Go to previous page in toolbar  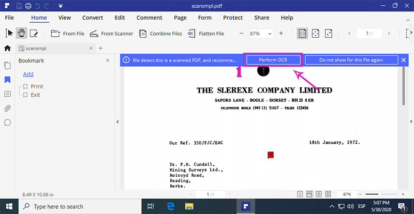[350, 34]
